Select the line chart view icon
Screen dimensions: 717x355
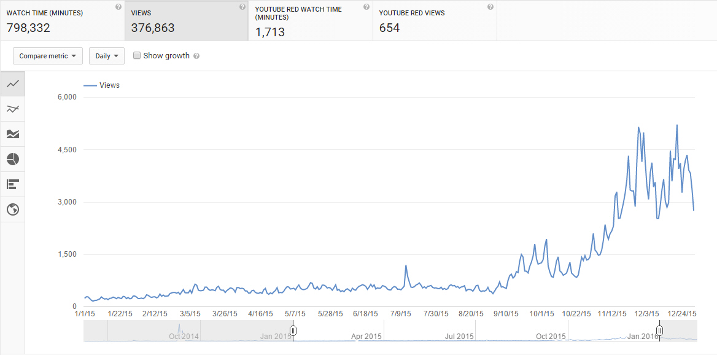click(x=12, y=84)
